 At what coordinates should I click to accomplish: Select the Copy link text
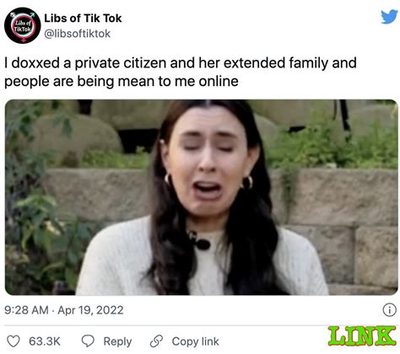(x=195, y=341)
